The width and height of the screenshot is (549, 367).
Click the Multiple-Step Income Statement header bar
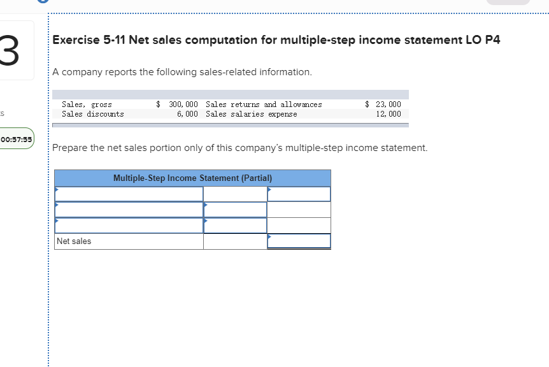pos(192,178)
